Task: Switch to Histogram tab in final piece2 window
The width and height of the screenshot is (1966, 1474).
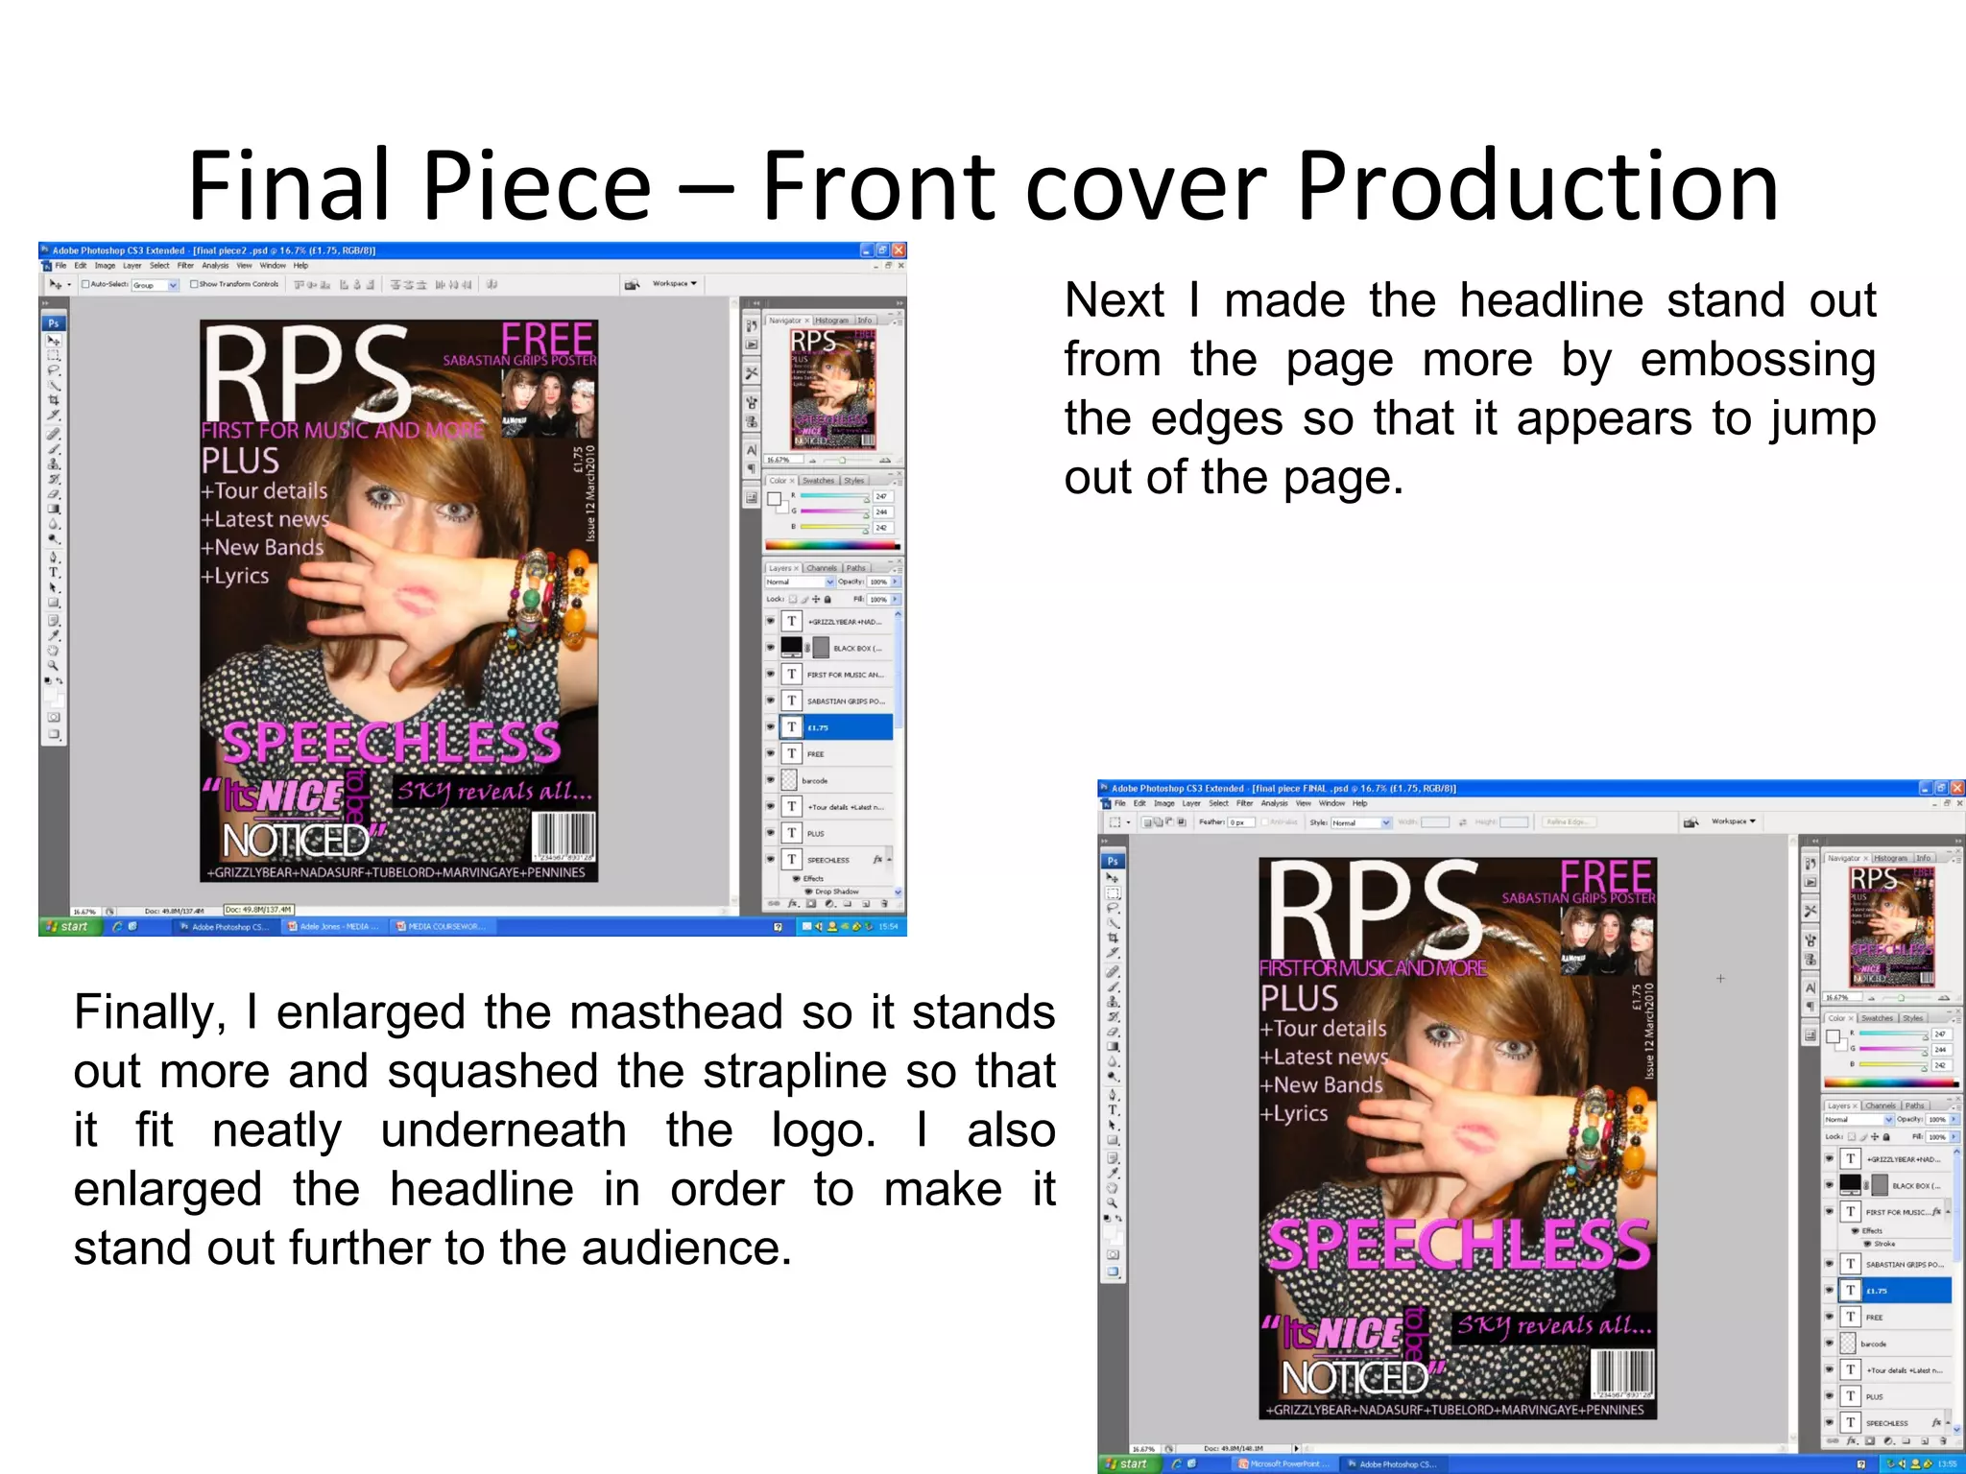Action: [x=832, y=321]
